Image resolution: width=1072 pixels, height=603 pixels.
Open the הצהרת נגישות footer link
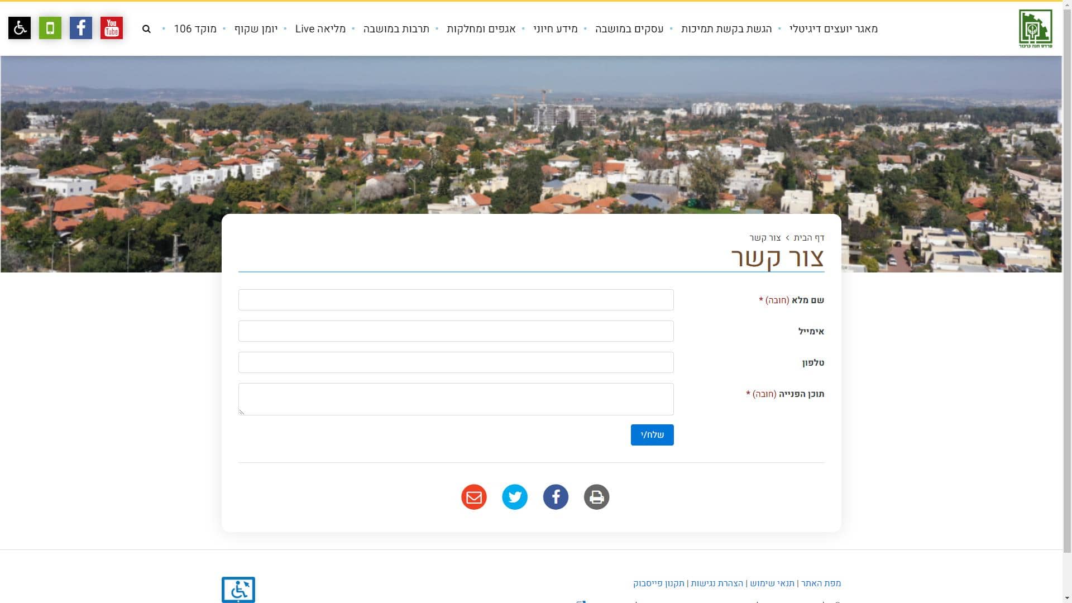coord(717,583)
